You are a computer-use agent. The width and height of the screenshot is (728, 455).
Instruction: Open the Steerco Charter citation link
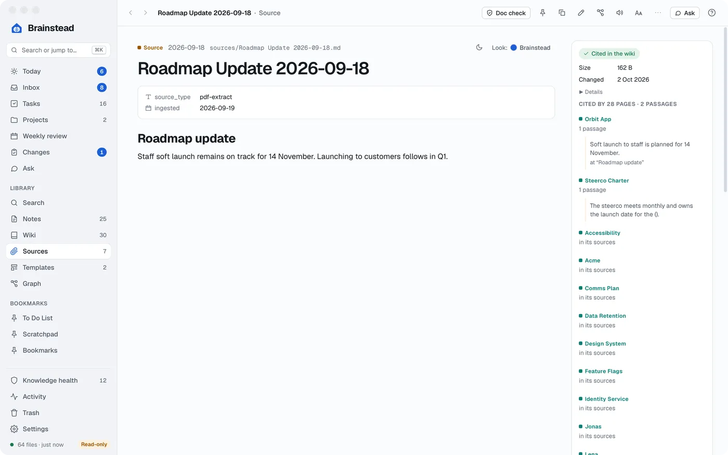(606, 180)
